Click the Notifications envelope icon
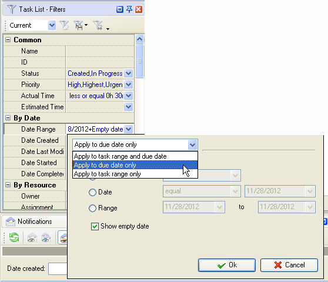The width and height of the screenshot is (328, 282). 11,221
